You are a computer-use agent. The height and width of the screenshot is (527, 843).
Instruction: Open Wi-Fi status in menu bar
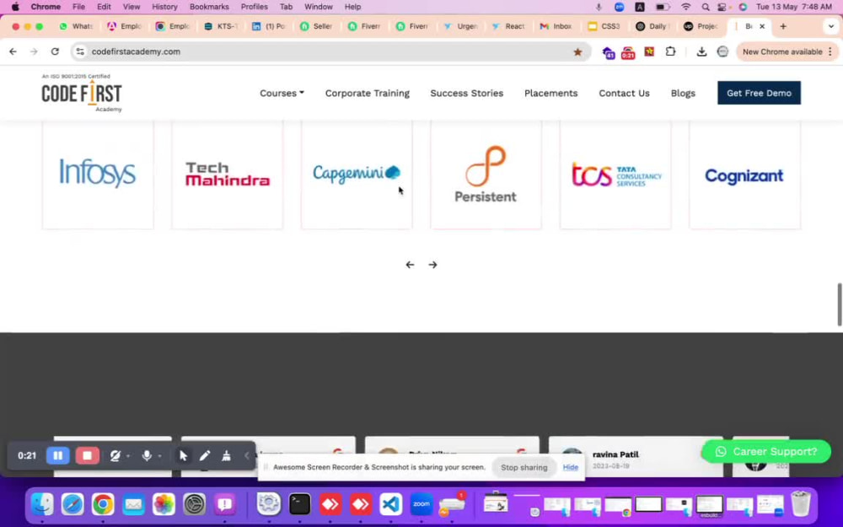click(x=686, y=7)
